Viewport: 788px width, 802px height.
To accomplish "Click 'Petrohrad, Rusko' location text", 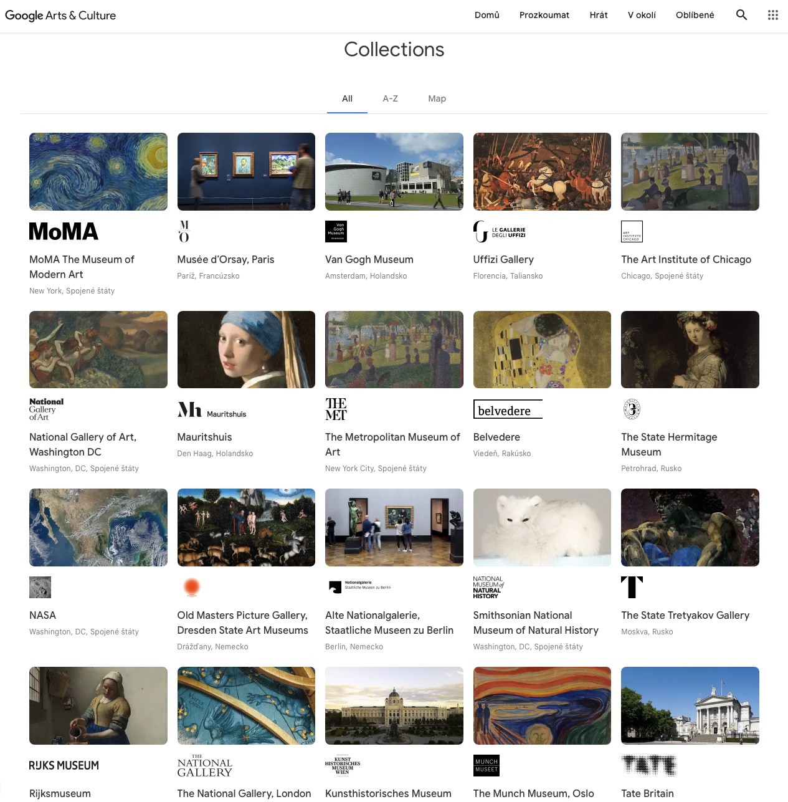I will point(651,468).
